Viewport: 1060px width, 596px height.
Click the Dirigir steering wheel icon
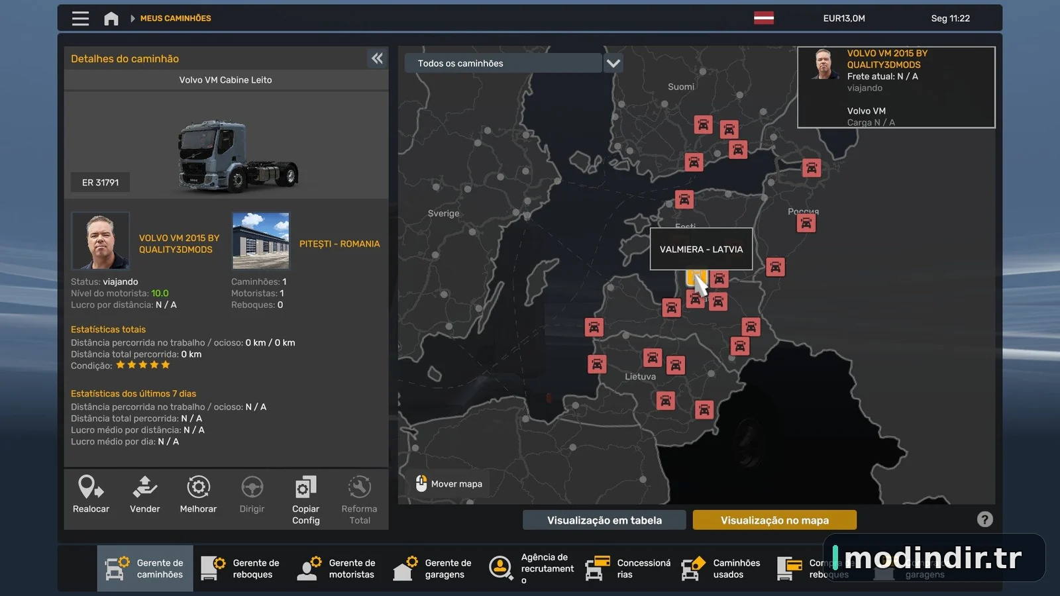pyautogui.click(x=252, y=487)
